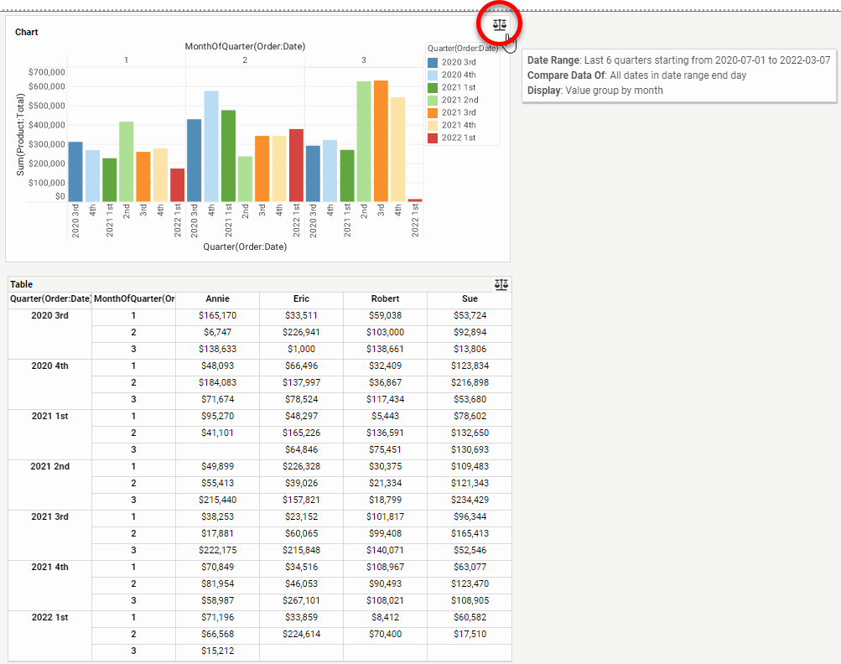Click the Quarter(Order:Date) x-axis title below chart
The width and height of the screenshot is (841, 664).
click(x=245, y=246)
